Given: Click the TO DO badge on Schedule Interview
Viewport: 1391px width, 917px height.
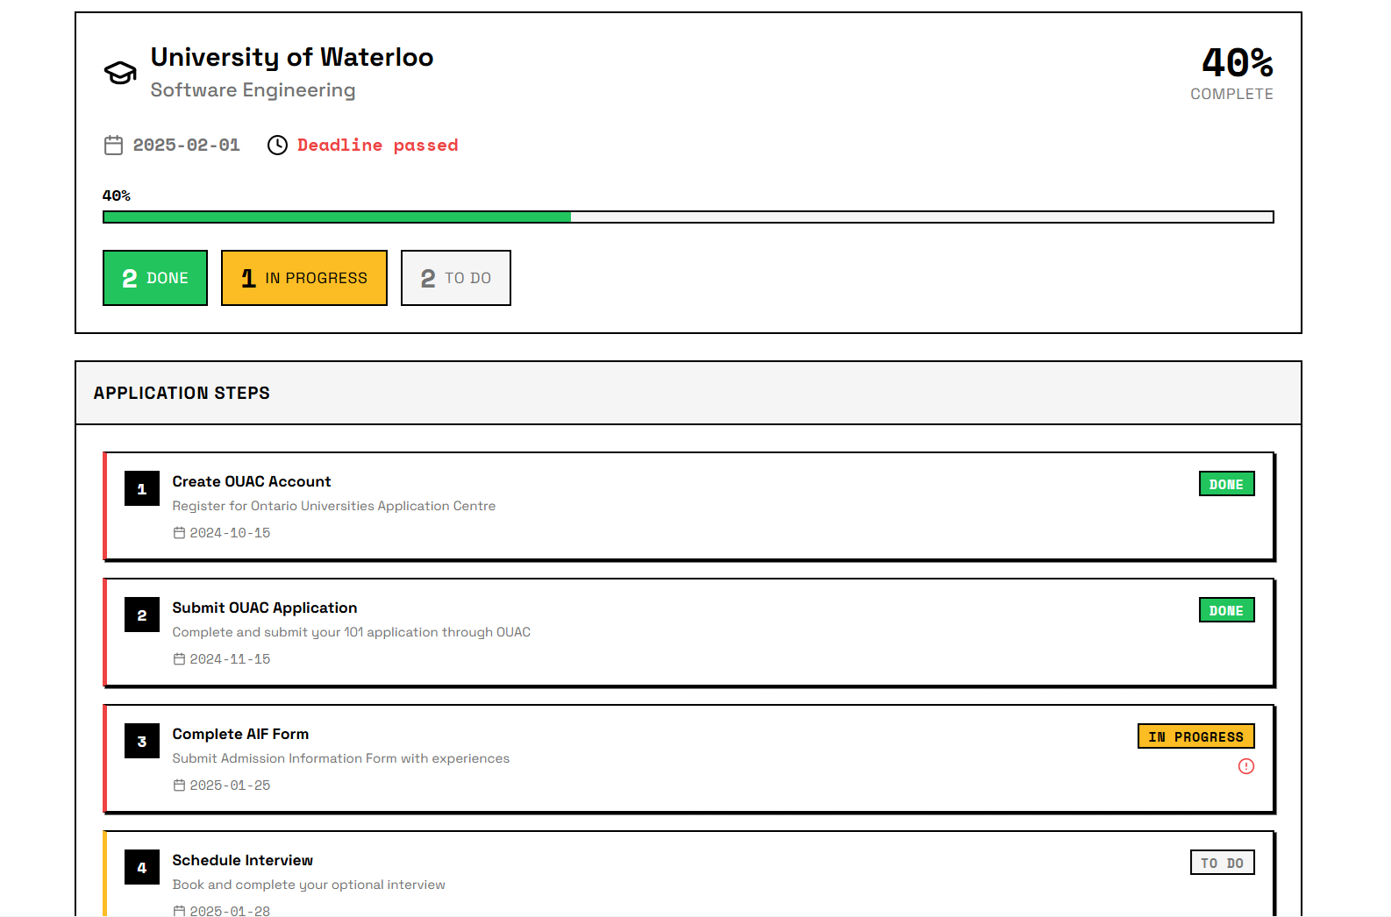Looking at the screenshot, I should (x=1222, y=863).
